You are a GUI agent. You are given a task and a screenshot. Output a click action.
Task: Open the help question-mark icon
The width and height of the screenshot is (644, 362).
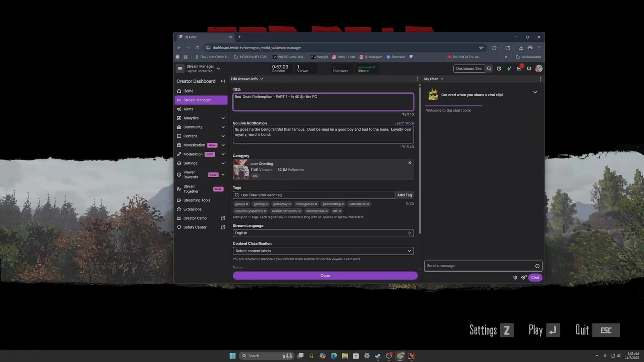(x=499, y=69)
